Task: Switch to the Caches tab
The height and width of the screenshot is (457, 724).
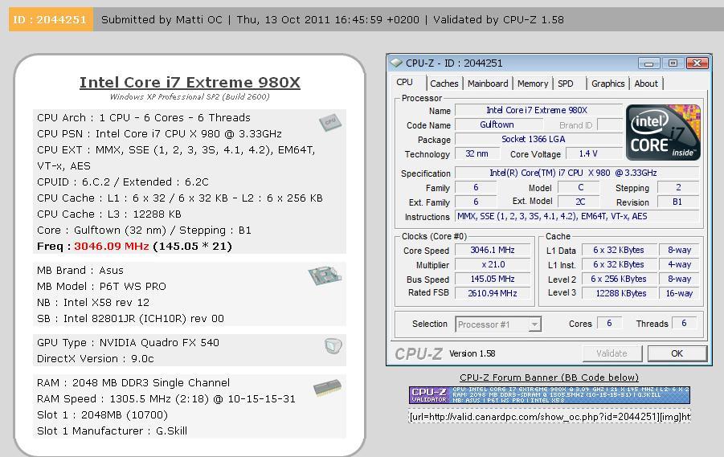Action: pyautogui.click(x=444, y=84)
